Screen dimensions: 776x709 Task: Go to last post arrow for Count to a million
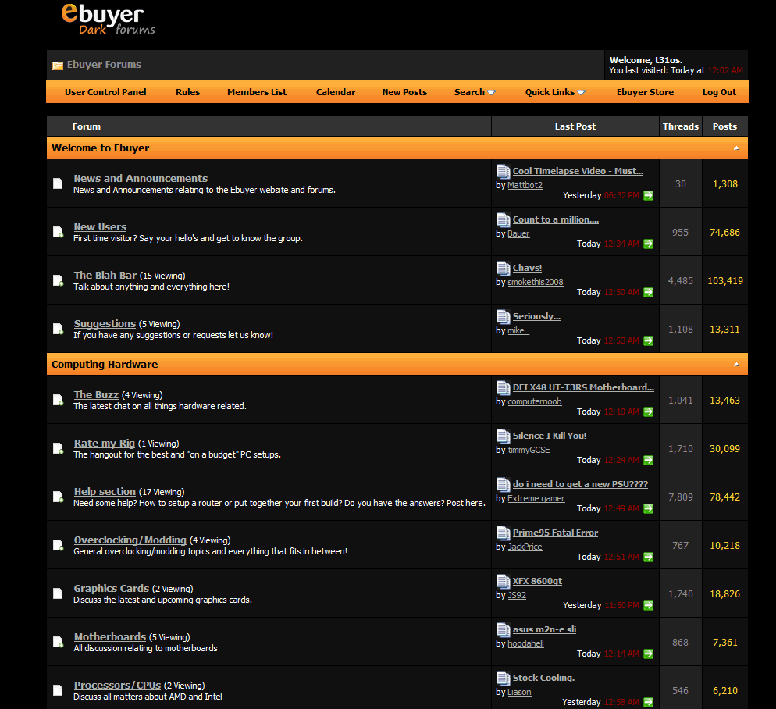648,244
